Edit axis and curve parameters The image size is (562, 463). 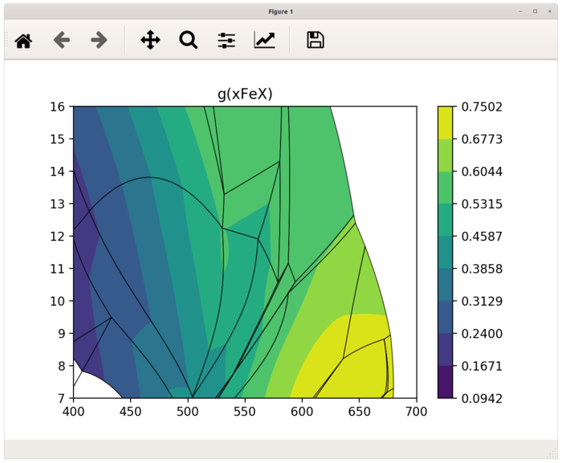264,40
